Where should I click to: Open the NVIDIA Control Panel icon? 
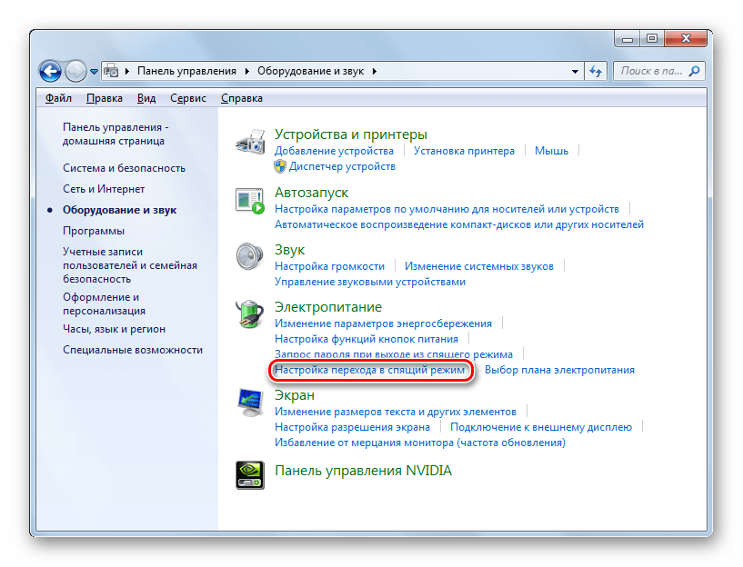tap(250, 474)
